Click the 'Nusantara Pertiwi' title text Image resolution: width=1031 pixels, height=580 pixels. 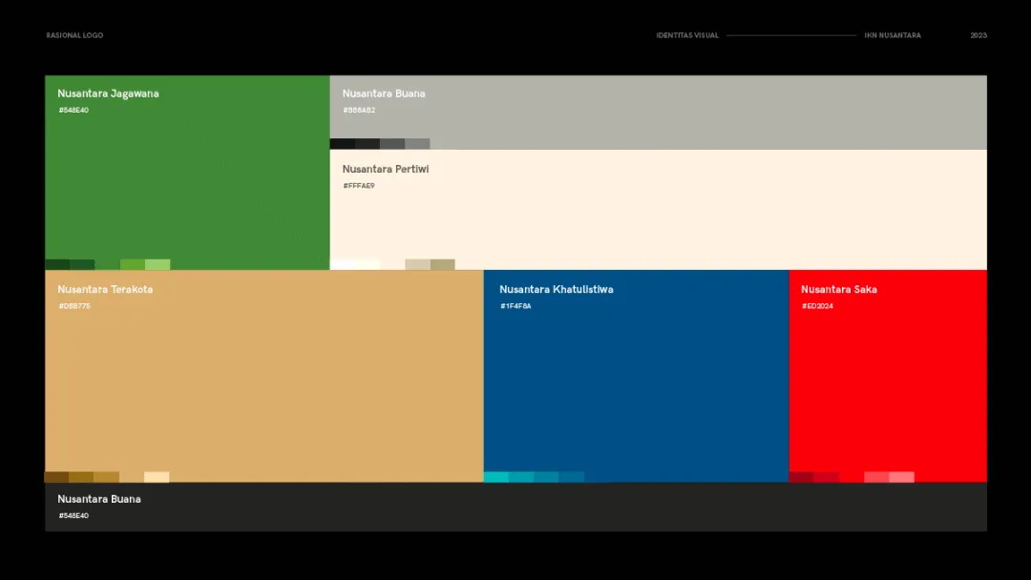pyautogui.click(x=386, y=169)
